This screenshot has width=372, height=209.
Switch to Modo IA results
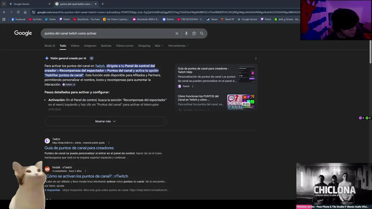[50, 46]
